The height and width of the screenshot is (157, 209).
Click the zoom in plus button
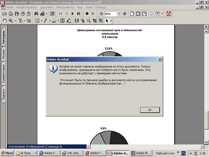[125, 14]
